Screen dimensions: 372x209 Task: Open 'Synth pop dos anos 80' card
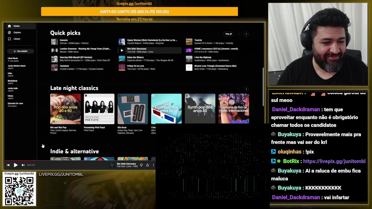[x=200, y=109]
